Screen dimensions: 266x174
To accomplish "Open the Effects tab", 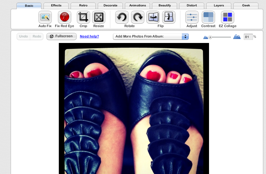I will [56, 5].
